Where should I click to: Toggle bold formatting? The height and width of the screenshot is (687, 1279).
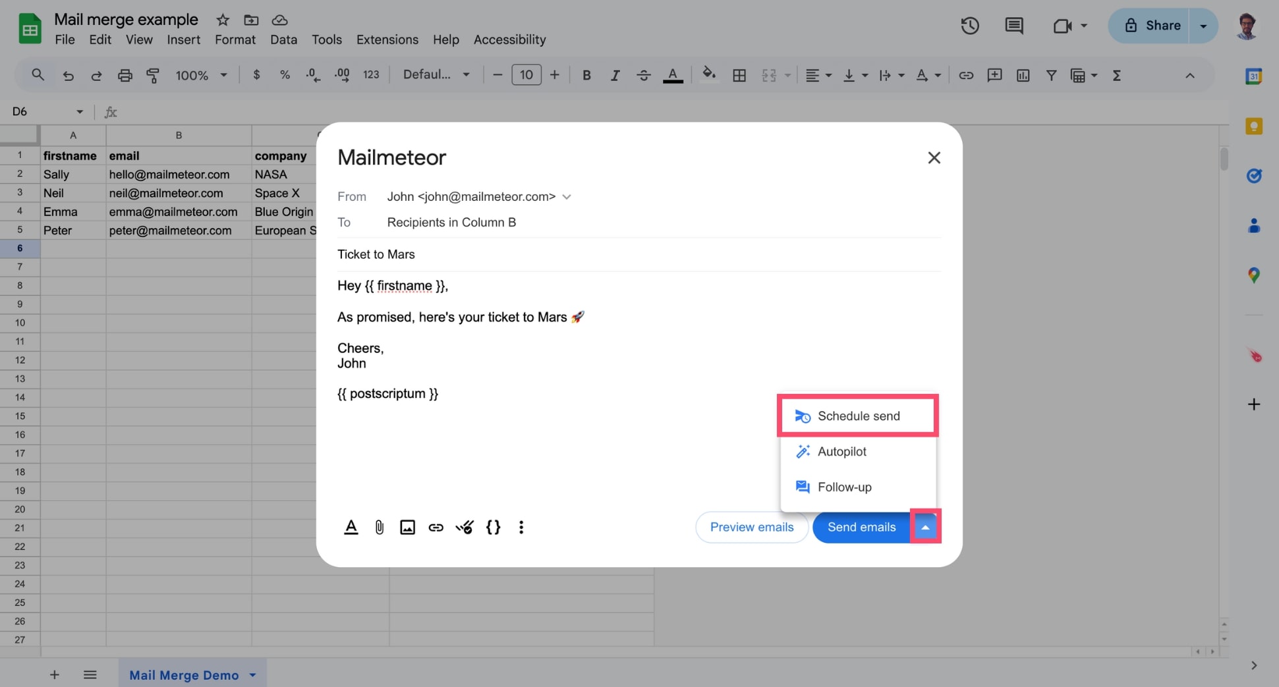pos(586,75)
